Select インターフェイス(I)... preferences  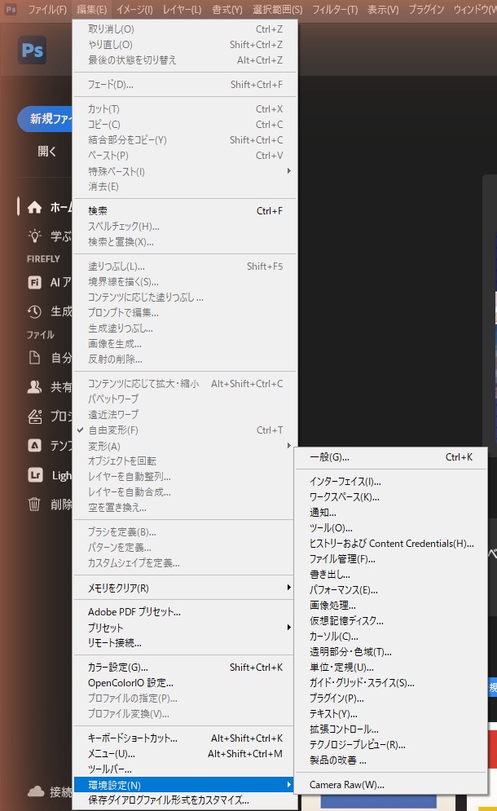coord(390,482)
